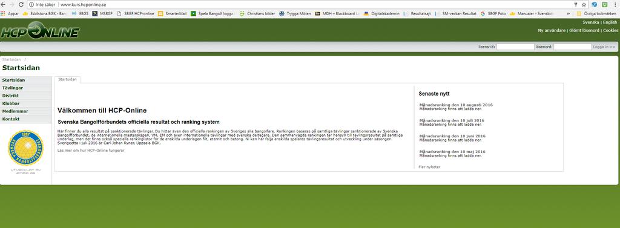This screenshot has width=620, height=228.
Task: Switch to the Startsidan tab
Action: (67, 79)
